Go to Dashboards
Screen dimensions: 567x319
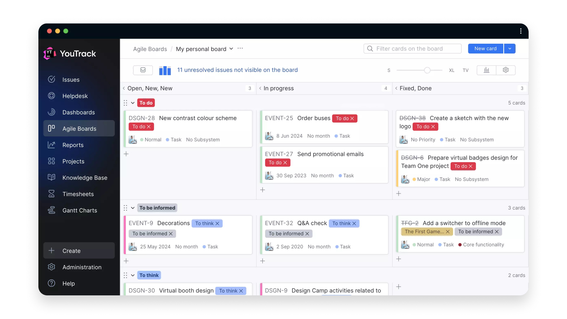point(79,112)
